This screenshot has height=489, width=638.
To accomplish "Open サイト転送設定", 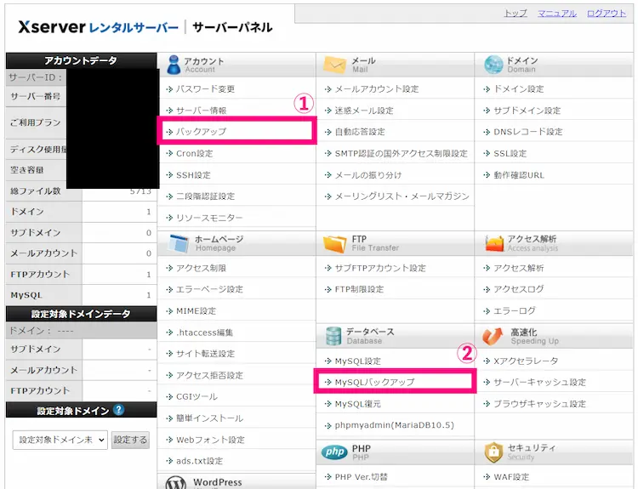I will [x=205, y=354].
